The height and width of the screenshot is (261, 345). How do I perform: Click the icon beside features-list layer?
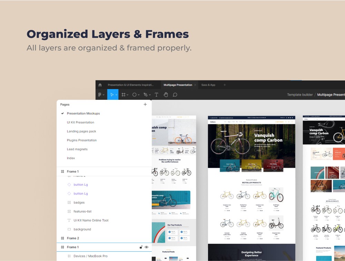pos(69,211)
